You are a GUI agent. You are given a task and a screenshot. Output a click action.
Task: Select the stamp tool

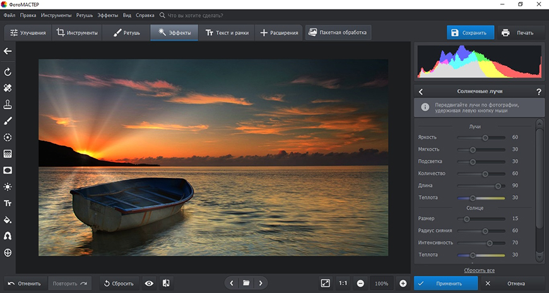coord(8,104)
